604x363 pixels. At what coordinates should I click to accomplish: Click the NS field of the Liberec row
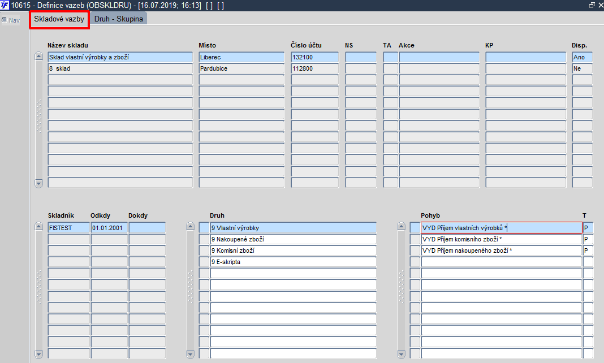(x=361, y=57)
